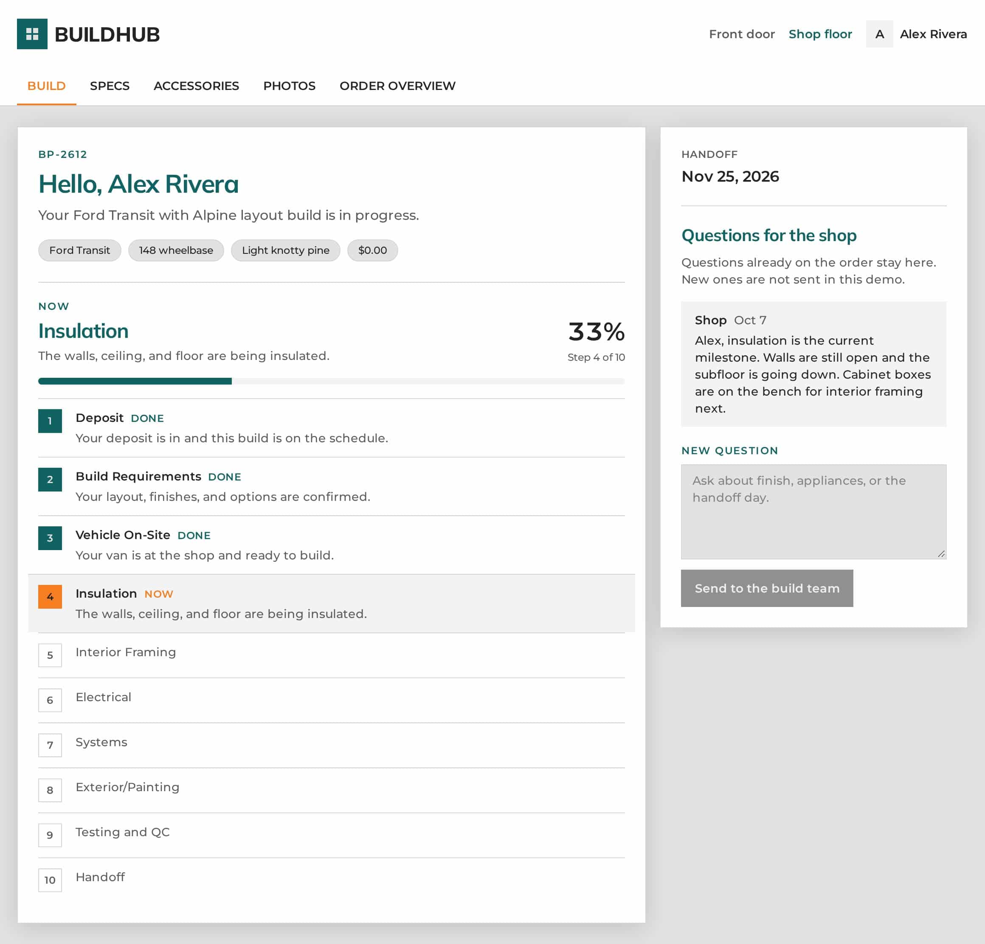Click step 1 Deposit number badge

point(50,421)
